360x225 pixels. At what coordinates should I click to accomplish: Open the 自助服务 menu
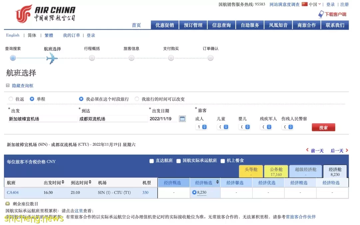[x=250, y=25]
